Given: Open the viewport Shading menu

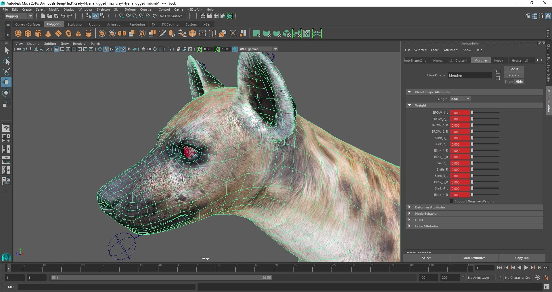Looking at the screenshot, I should tap(33, 44).
